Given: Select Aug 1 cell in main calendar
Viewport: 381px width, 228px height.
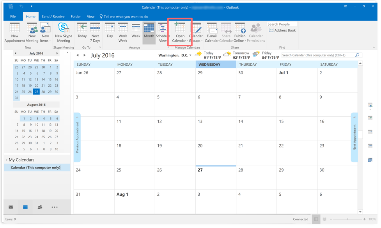Looking at the screenshot, I should 135,202.
